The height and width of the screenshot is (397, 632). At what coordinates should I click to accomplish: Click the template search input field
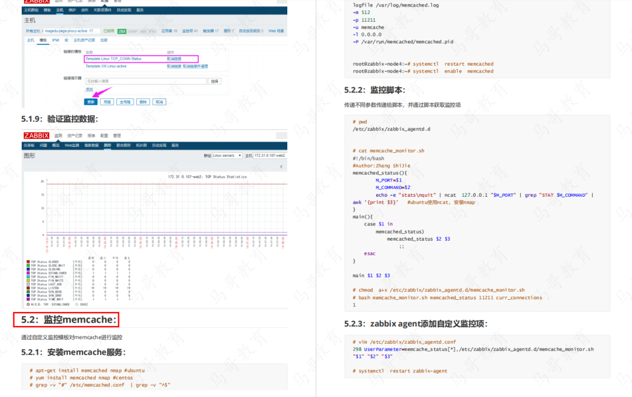(146, 81)
